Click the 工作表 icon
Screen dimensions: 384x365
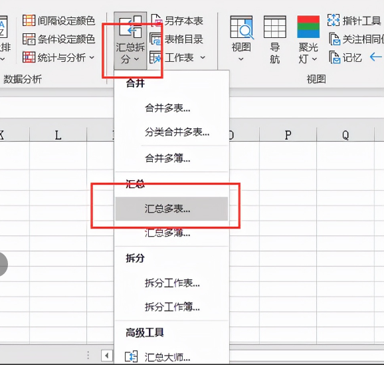click(x=155, y=57)
